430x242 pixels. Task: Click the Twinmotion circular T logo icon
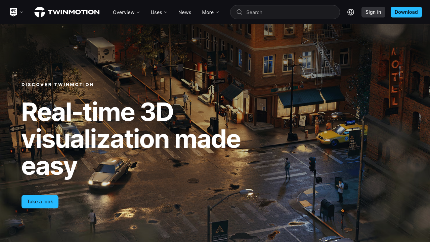[40, 12]
